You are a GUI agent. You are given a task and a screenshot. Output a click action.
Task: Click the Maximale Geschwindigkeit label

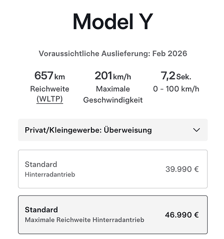[x=113, y=95]
